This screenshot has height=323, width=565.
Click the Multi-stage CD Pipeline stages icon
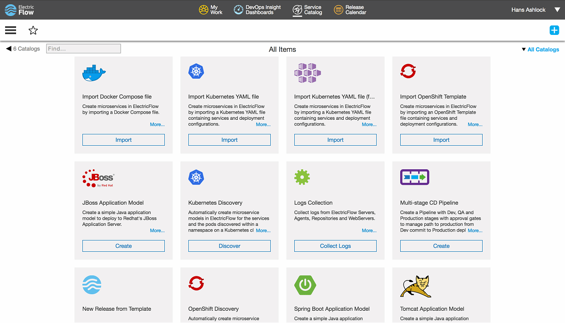pyautogui.click(x=414, y=177)
